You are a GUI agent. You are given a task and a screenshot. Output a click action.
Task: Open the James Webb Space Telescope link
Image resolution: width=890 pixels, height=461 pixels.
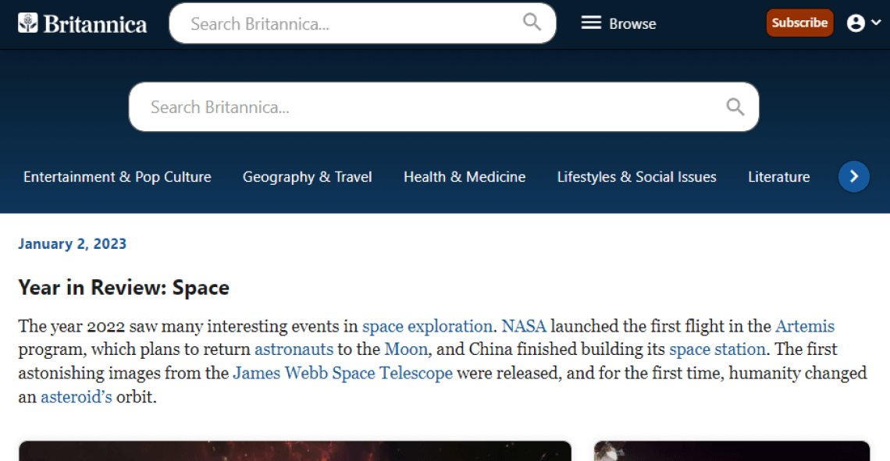pos(343,373)
